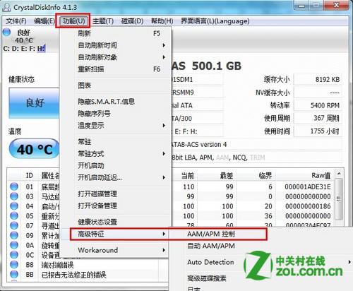Expand the Workaround submenu
Viewport: 353px width, 291px height.
click(x=115, y=250)
